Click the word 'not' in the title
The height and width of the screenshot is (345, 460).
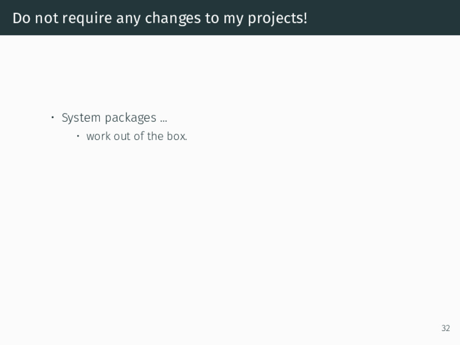(x=46, y=18)
